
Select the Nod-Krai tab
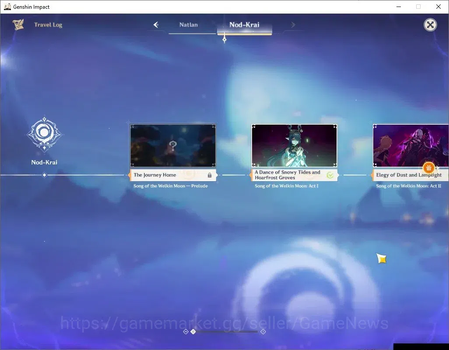[x=244, y=25]
